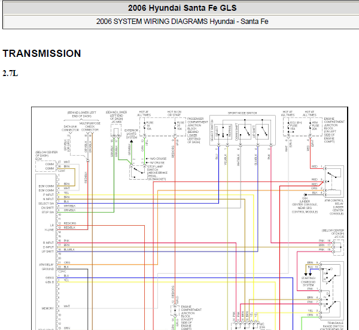This screenshot has height=330, width=359.
Task: Click the SPORT MODE SWITCH label
Action: click(x=242, y=113)
